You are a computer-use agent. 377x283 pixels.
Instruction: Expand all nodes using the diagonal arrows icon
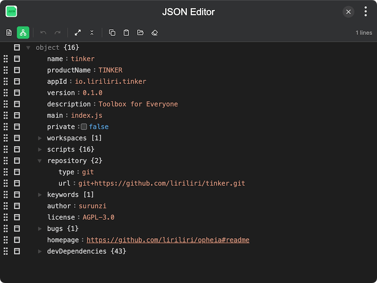click(x=78, y=33)
